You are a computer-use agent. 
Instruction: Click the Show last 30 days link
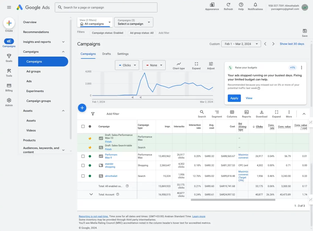[292, 44]
